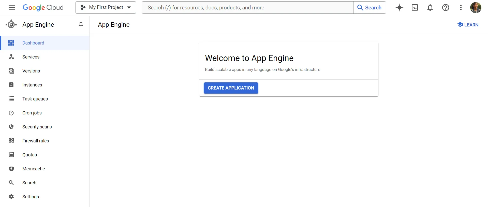Click the user account avatar

(476, 8)
